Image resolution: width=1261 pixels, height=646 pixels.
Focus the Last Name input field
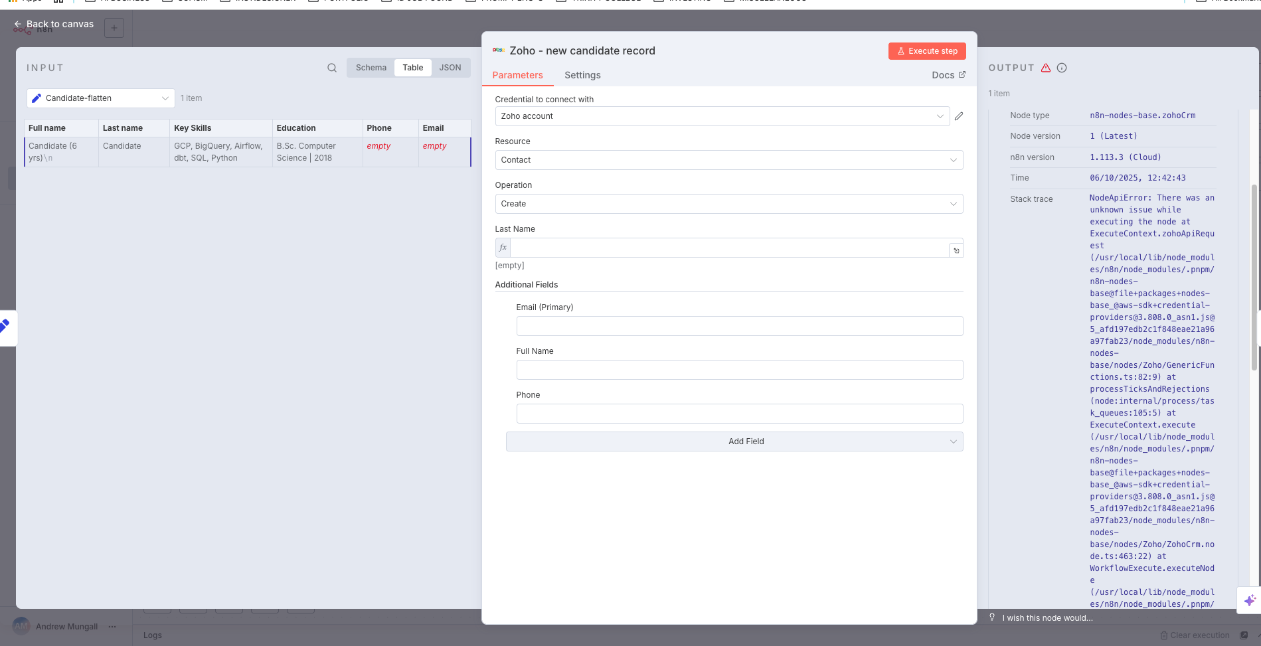(x=729, y=248)
